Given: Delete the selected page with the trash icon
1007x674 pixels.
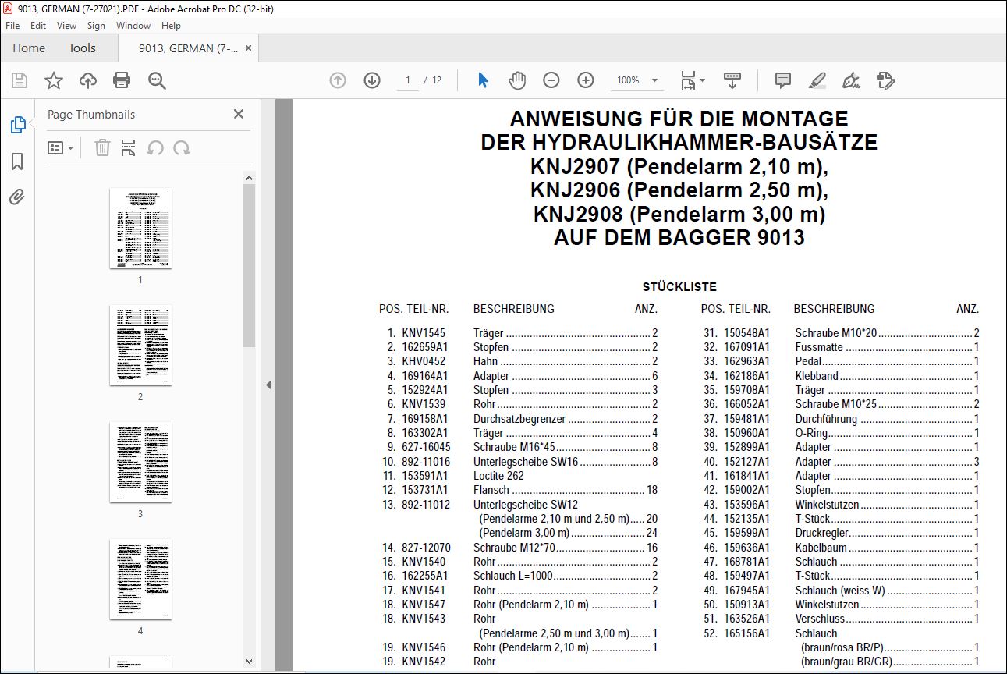Looking at the screenshot, I should click(102, 147).
